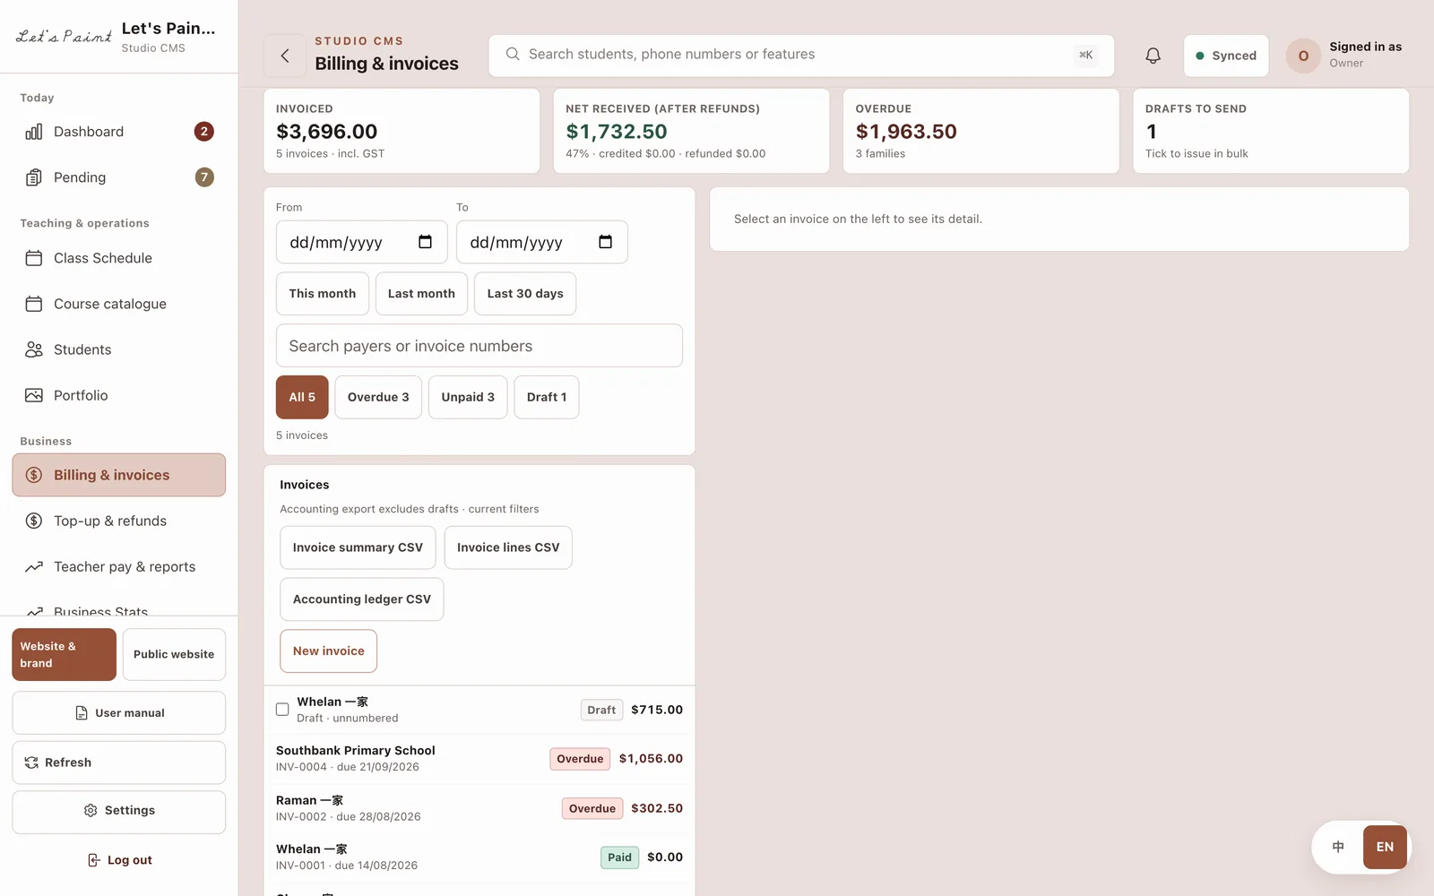Open the notifications bell

1153,56
